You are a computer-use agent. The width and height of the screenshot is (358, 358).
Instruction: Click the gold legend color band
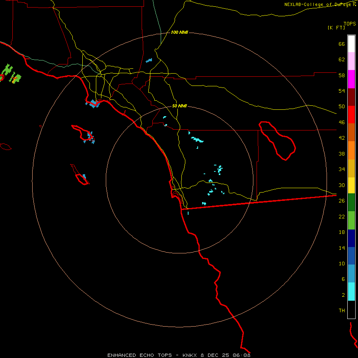pyautogui.click(x=351, y=168)
